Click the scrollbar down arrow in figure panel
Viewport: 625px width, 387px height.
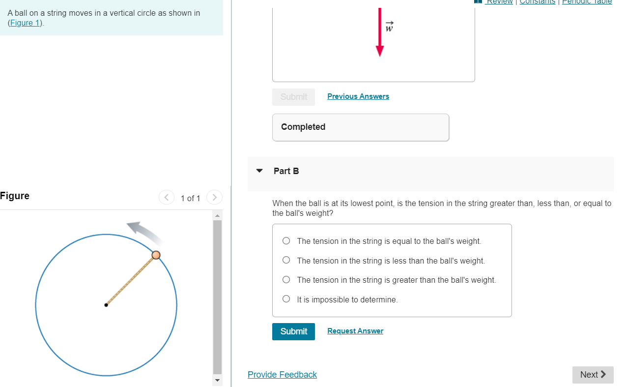(x=217, y=380)
